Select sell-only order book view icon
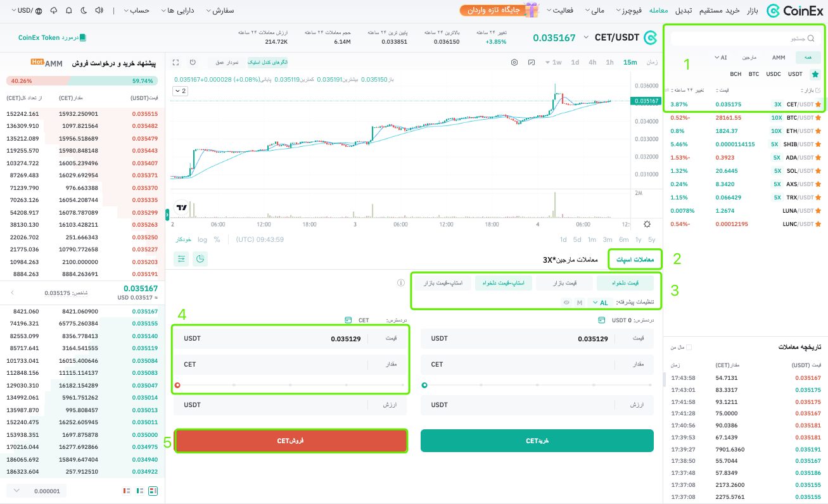The width and height of the screenshot is (828, 504). tap(126, 491)
